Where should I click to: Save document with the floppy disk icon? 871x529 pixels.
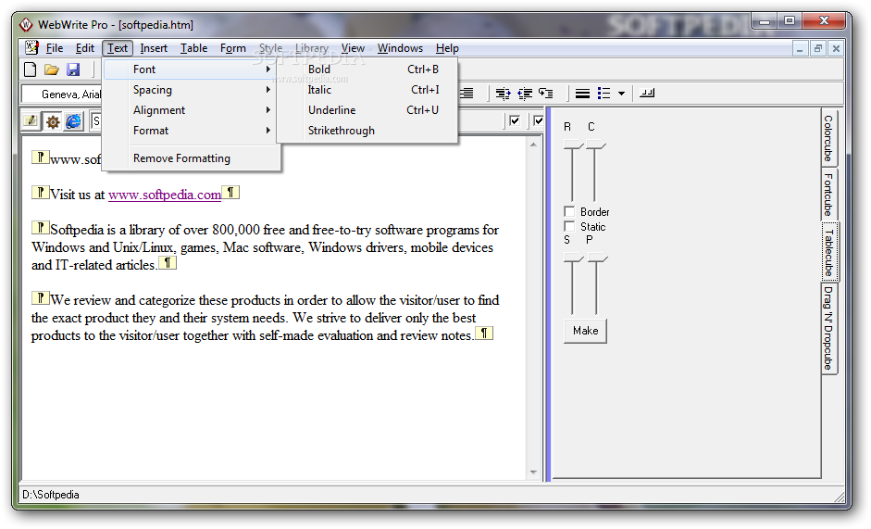73,69
